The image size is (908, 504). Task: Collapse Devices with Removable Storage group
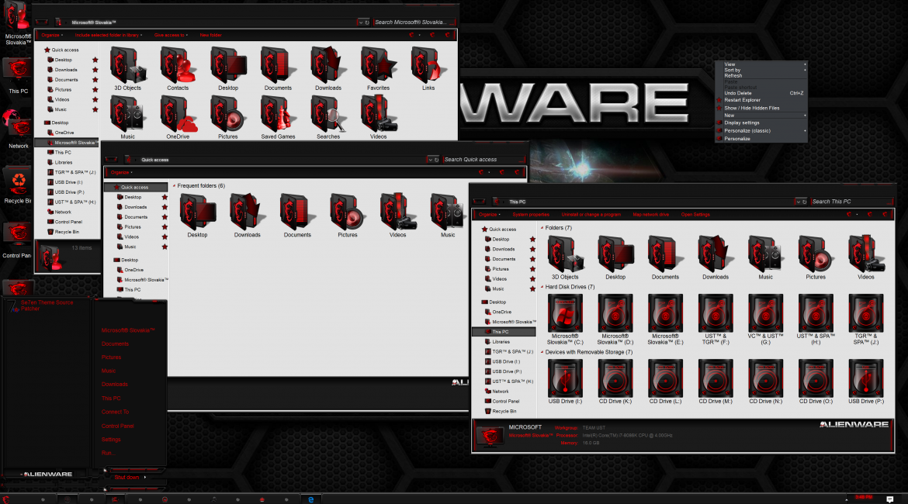[542, 352]
